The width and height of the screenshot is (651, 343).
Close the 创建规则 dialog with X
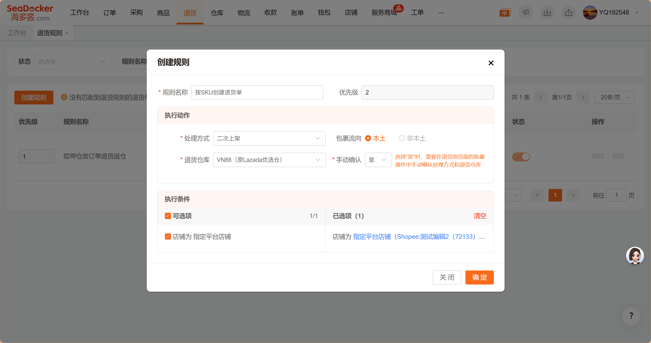[x=491, y=63]
